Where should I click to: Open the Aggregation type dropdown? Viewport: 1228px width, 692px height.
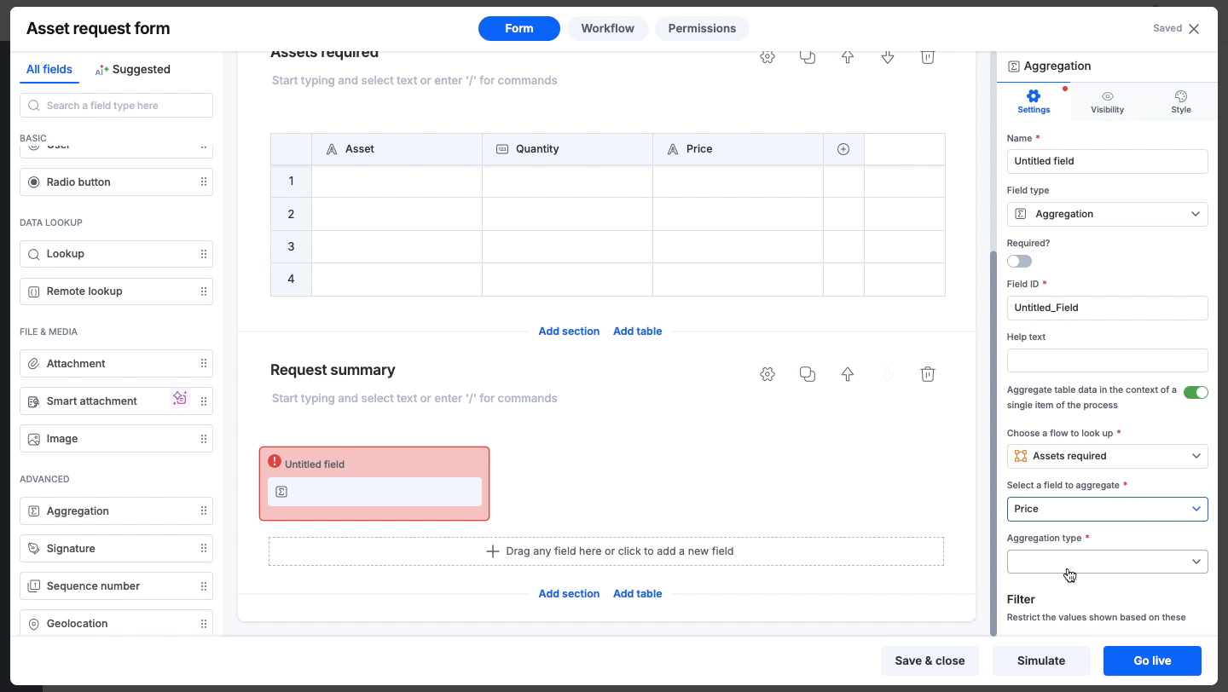(x=1107, y=562)
